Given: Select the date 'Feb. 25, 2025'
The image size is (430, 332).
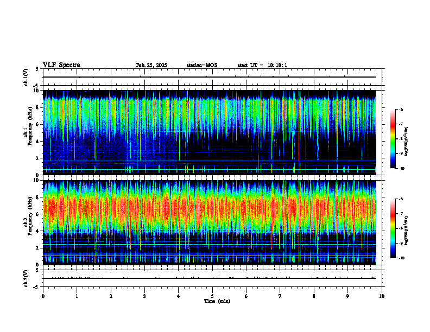Looking at the screenshot, I should [151, 65].
